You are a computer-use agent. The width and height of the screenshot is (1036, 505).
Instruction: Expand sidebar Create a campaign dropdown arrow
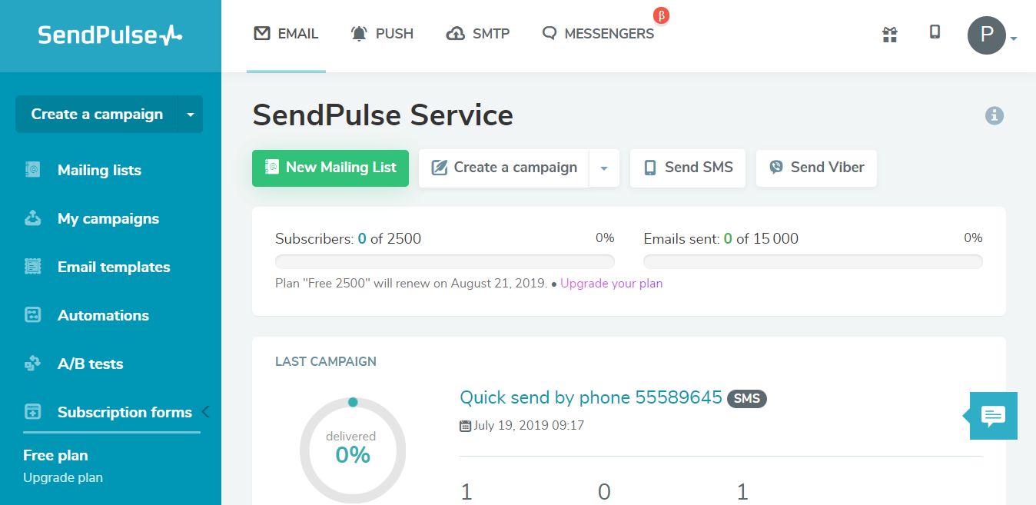point(191,115)
